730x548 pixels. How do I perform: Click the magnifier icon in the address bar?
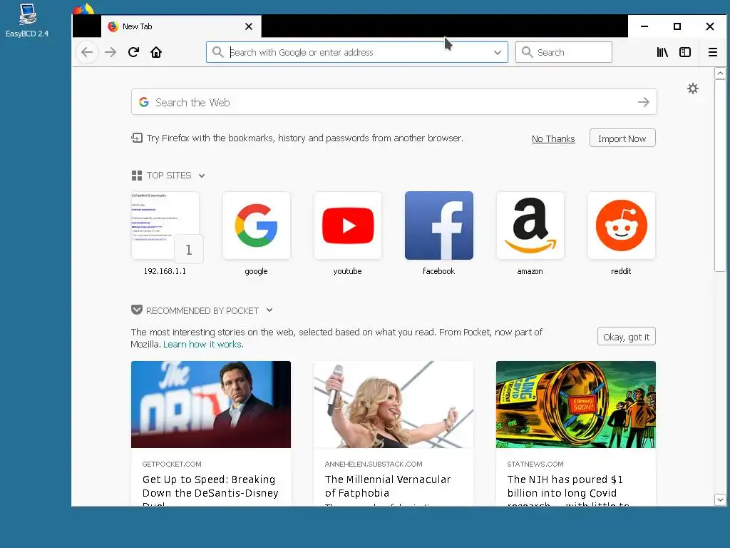tap(217, 51)
